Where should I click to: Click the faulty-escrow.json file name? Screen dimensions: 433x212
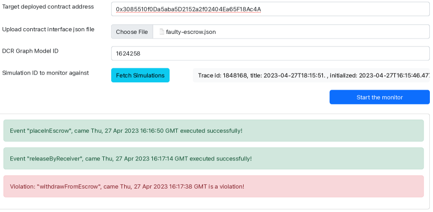tap(190, 32)
